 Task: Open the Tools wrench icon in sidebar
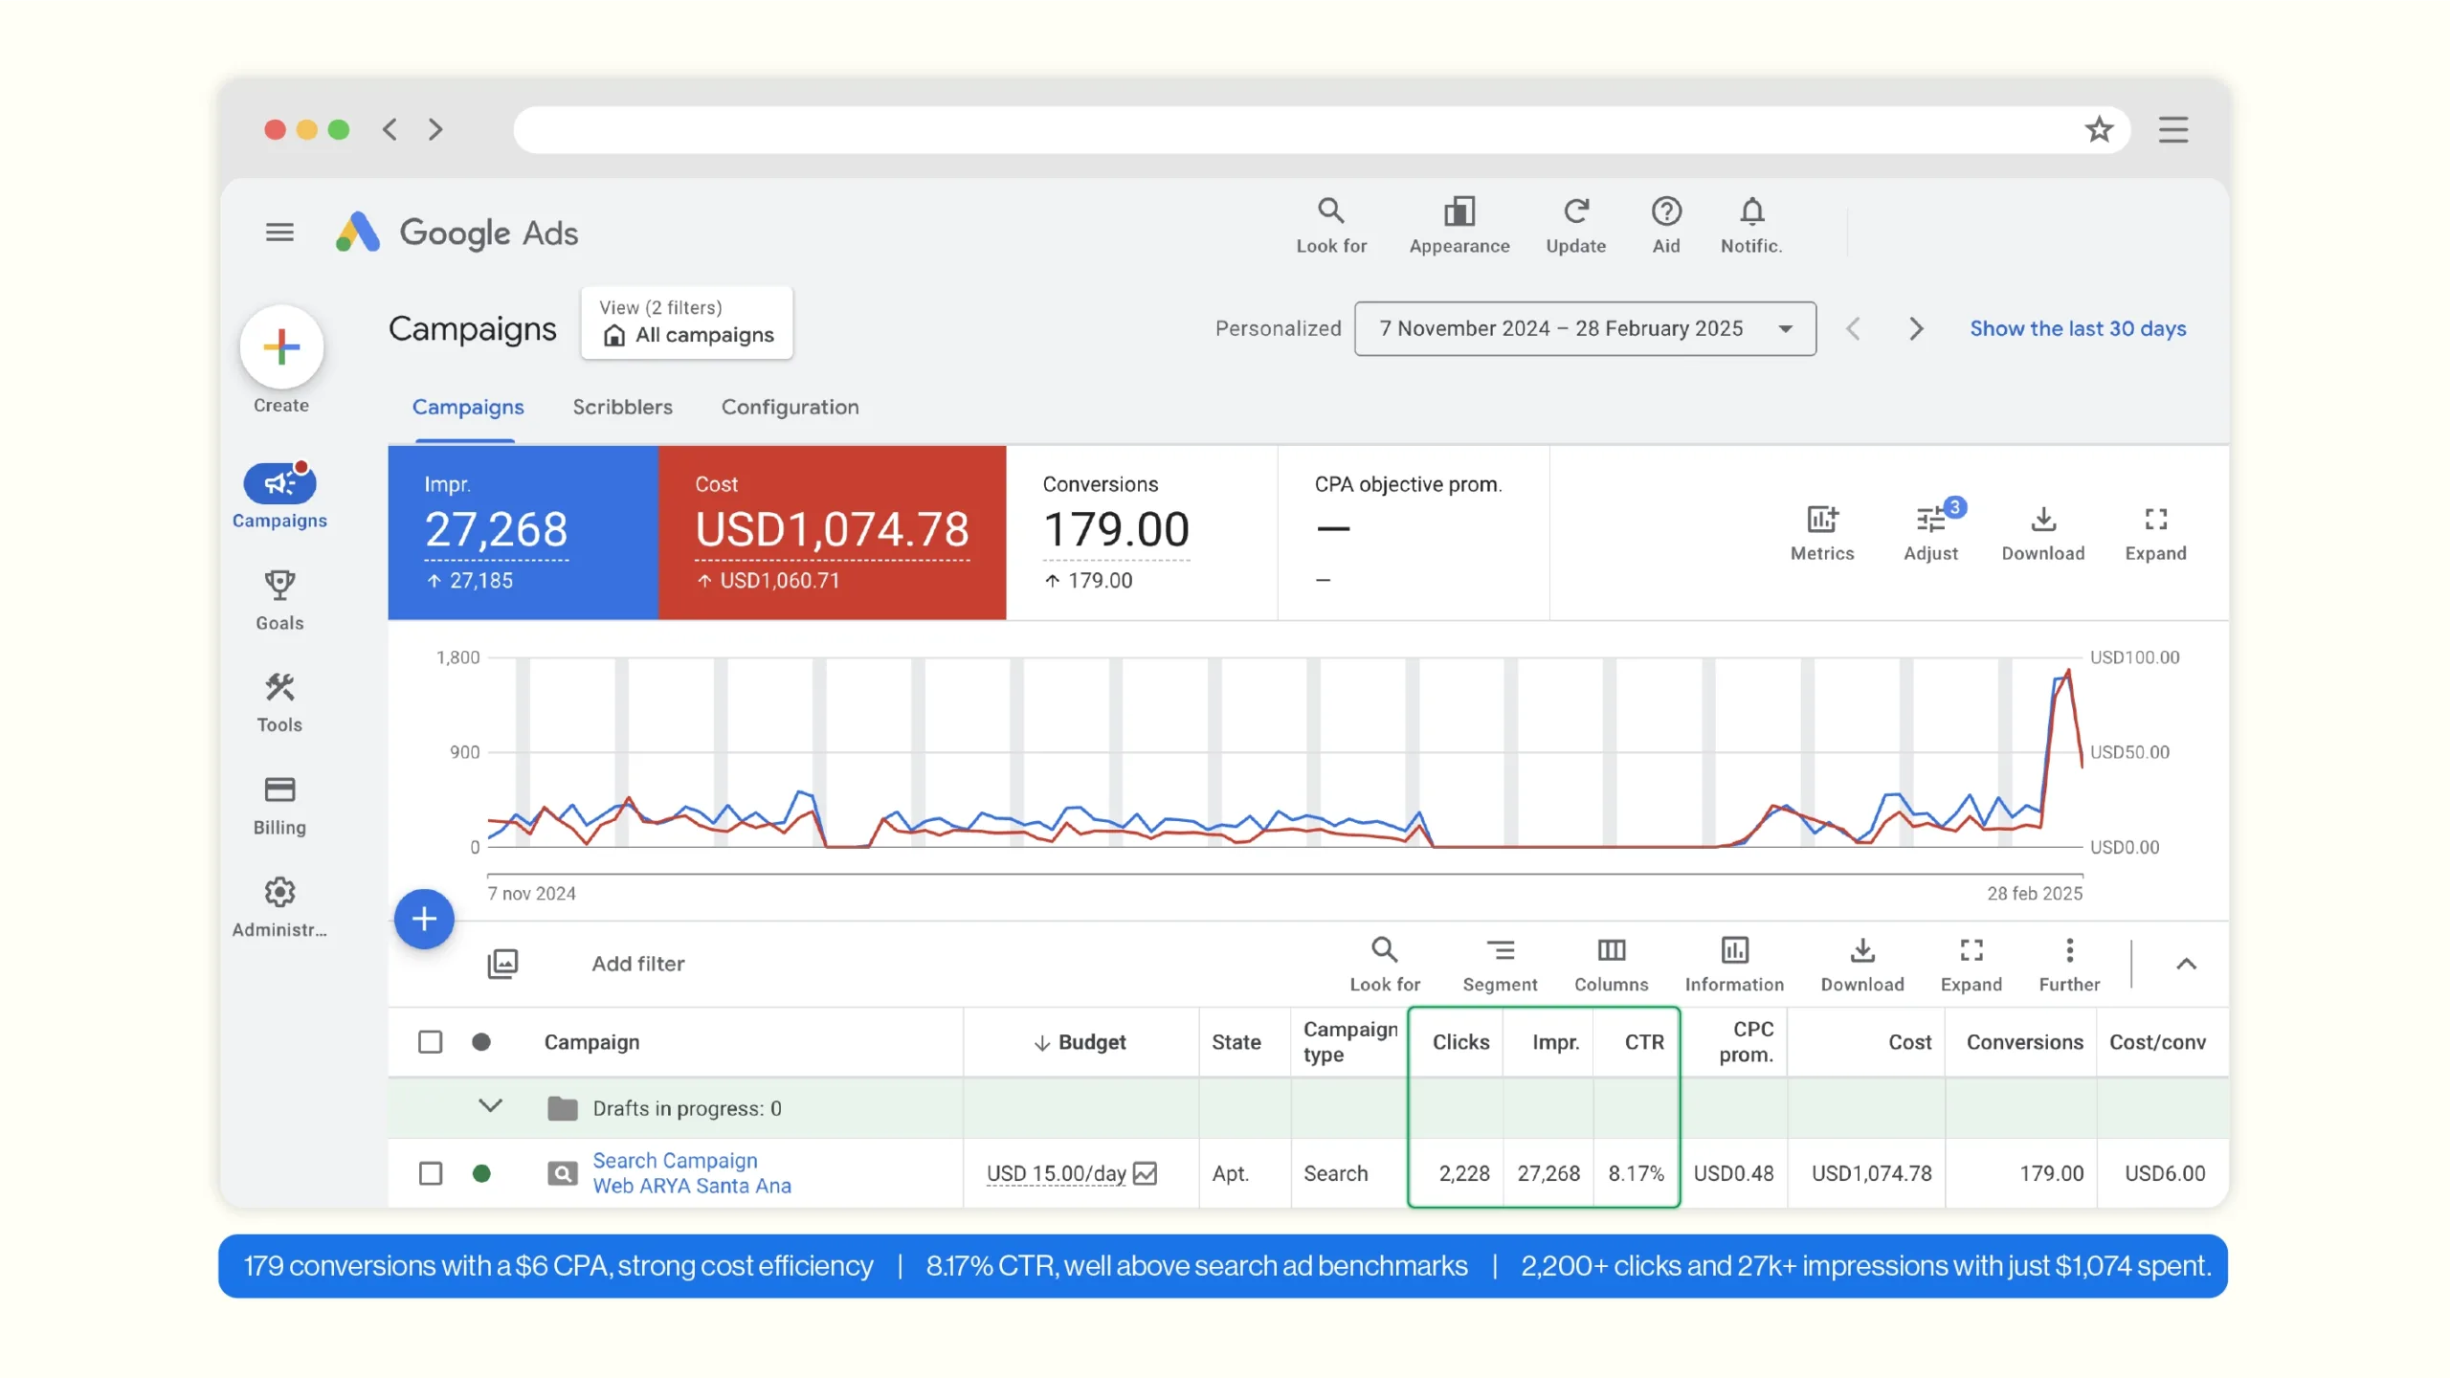point(279,688)
